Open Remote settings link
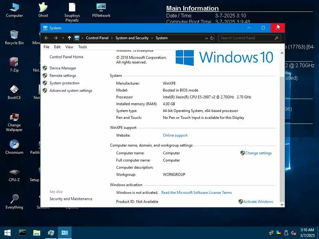The image size is (319, 239). 63,76
